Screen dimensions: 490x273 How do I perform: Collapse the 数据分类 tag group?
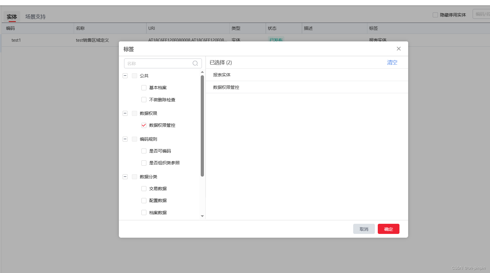(x=125, y=177)
